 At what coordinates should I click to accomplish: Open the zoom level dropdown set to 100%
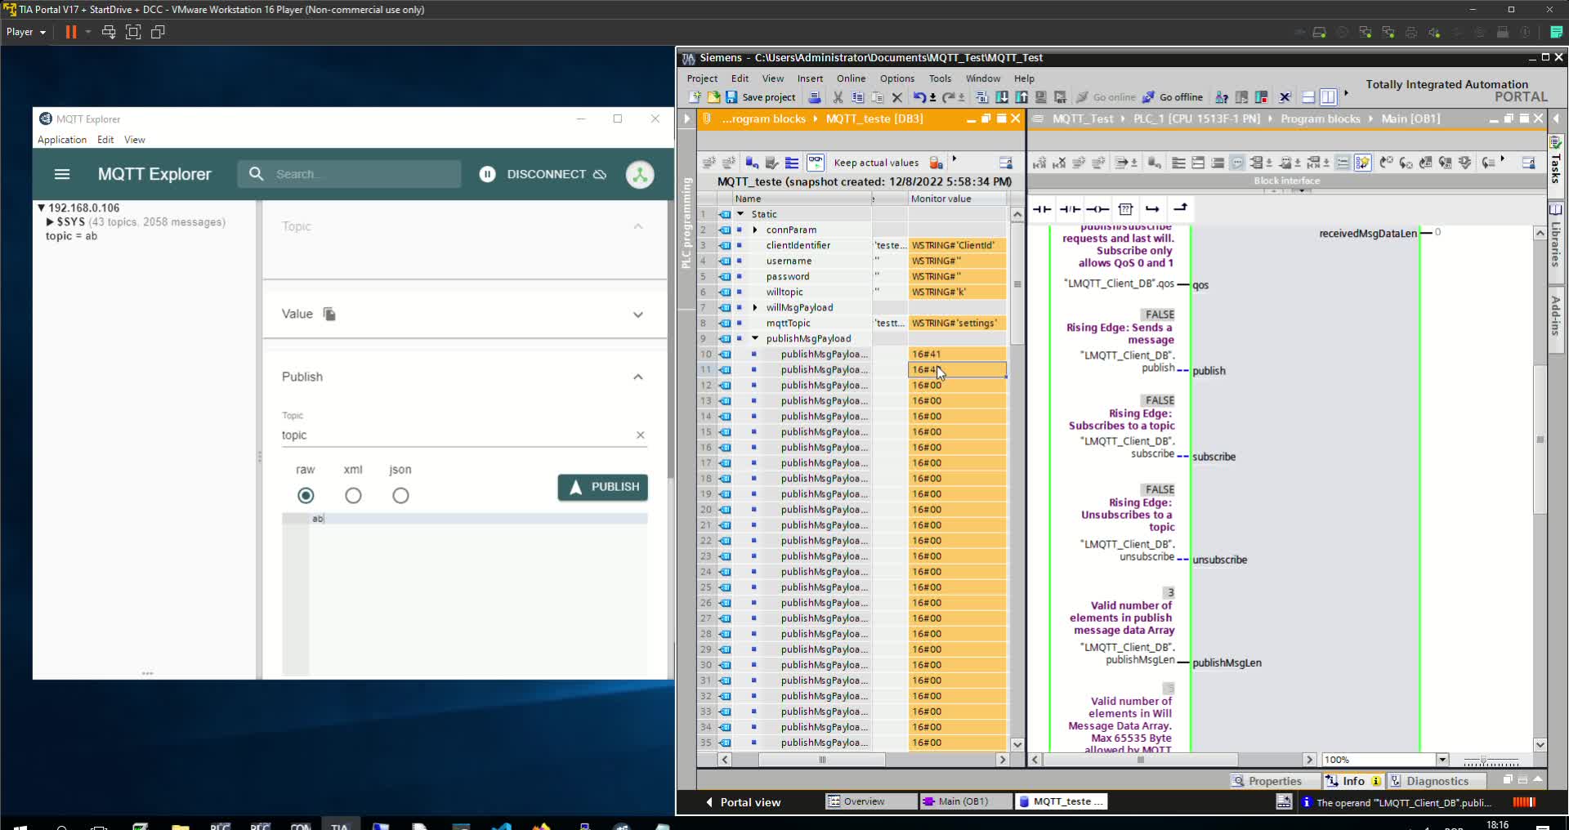(1442, 760)
